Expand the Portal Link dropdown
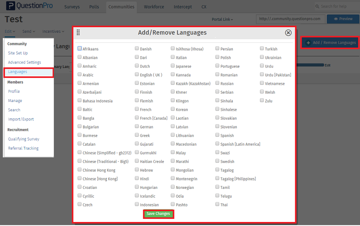 (x=222, y=20)
